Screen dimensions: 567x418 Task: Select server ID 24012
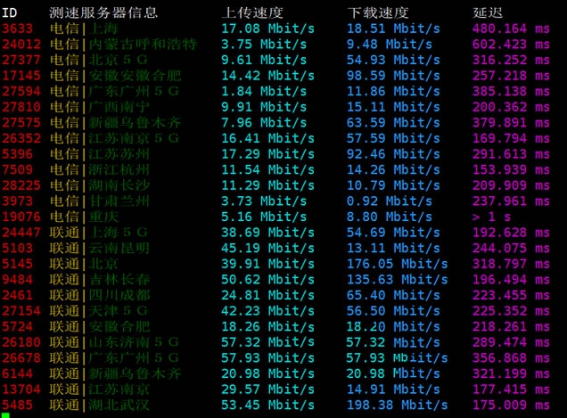click(21, 43)
